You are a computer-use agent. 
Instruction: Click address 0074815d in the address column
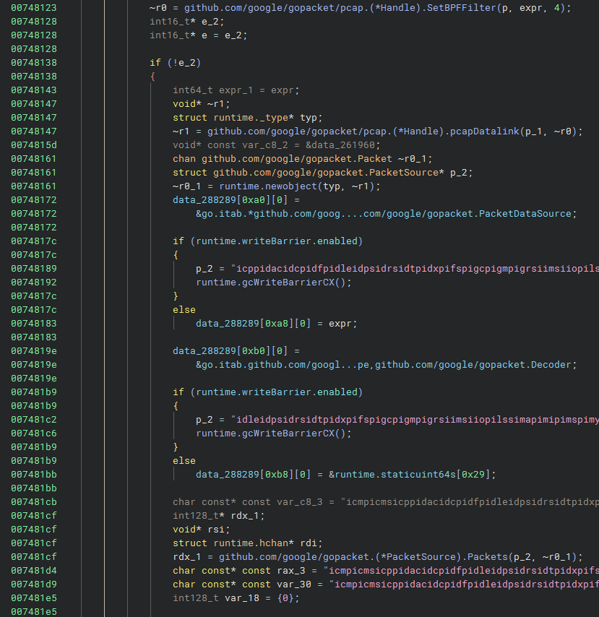point(34,145)
